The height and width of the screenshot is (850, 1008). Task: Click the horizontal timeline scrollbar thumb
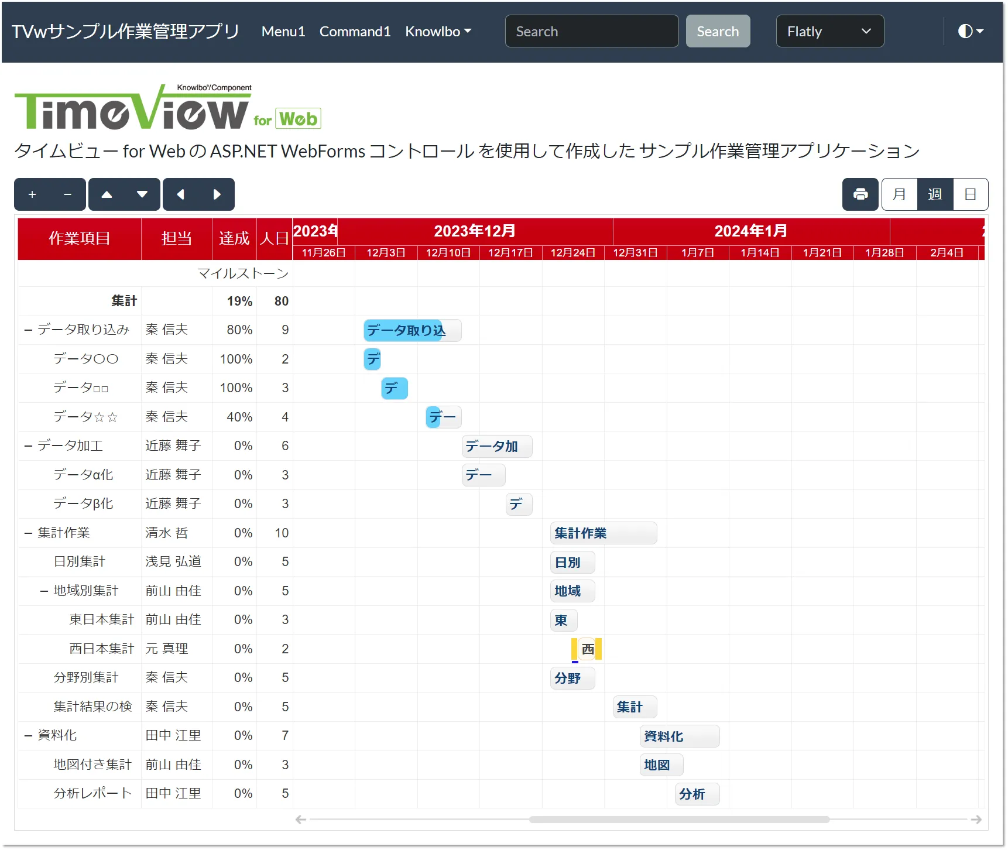pos(679,819)
